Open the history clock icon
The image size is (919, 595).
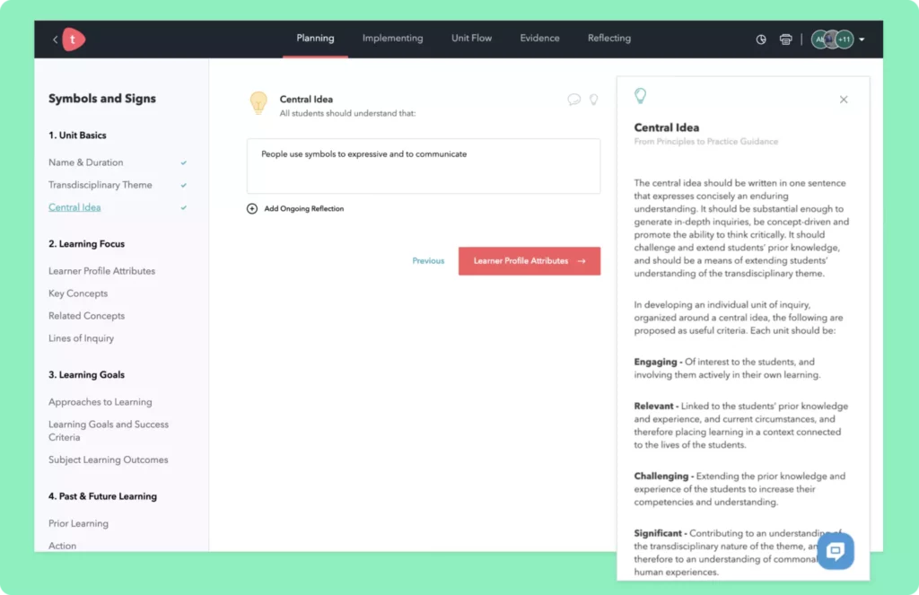761,39
